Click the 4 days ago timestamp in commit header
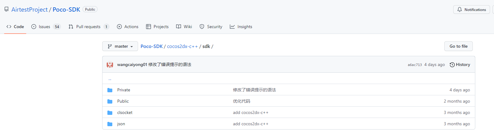The height and width of the screenshot is (139, 494). [x=434, y=64]
